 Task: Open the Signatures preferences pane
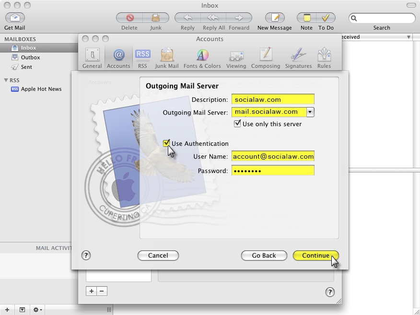coord(298,58)
